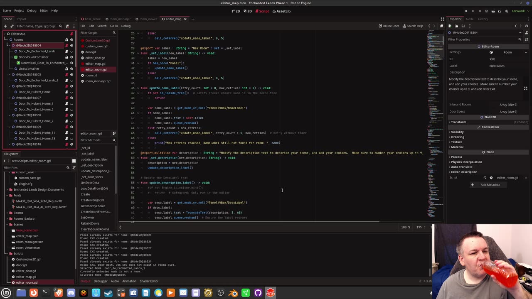This screenshot has width=532, height=299.
Task: Toggle visibility of @Node2D@18308
Action: pyautogui.click(x=71, y=115)
